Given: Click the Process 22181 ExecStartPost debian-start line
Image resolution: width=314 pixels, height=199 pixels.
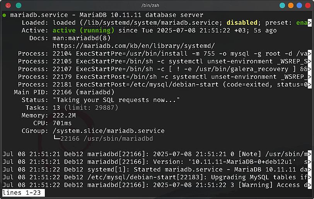Looking at the screenshot, I should point(182,84).
